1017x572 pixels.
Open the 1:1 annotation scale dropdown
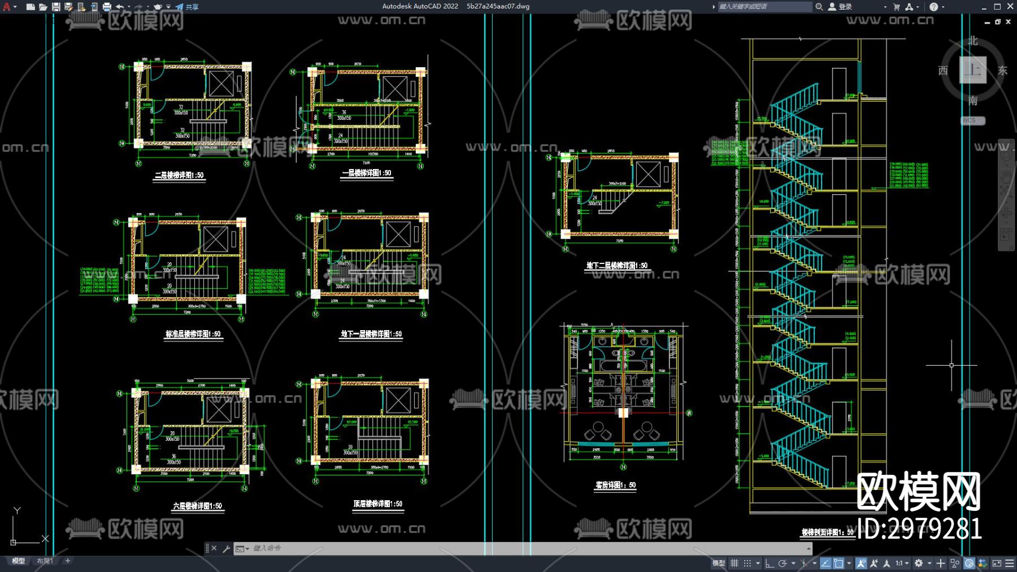[x=902, y=563]
